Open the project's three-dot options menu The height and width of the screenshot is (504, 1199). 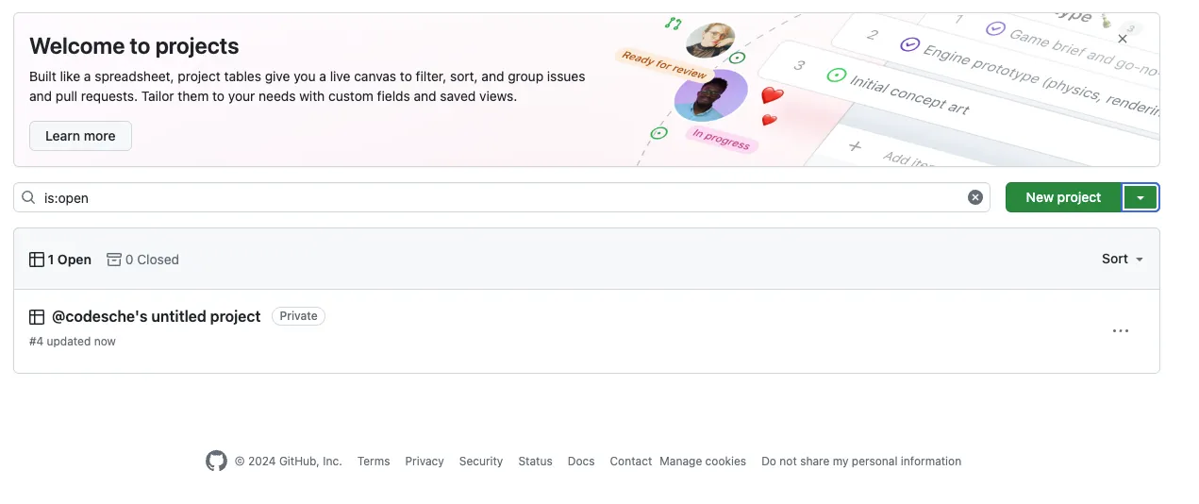pos(1121,331)
